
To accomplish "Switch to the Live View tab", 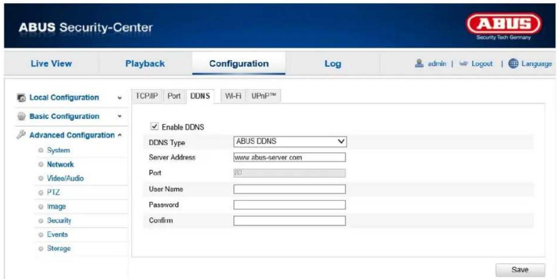I will pos(52,64).
